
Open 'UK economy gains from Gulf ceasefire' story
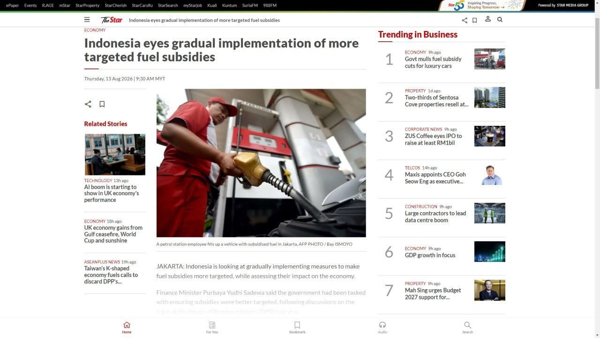point(113,234)
